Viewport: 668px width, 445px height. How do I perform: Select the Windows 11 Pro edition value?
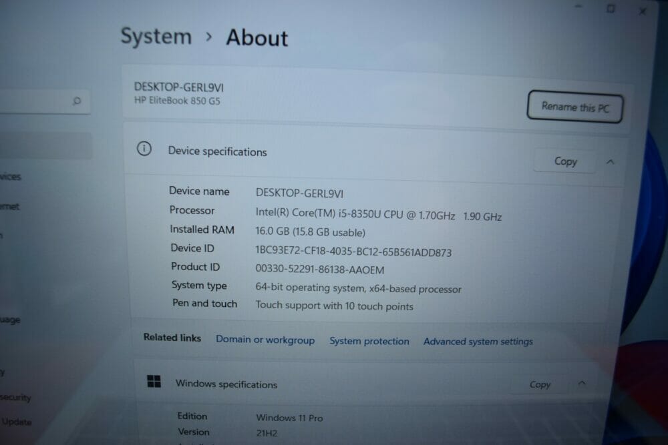pos(289,418)
